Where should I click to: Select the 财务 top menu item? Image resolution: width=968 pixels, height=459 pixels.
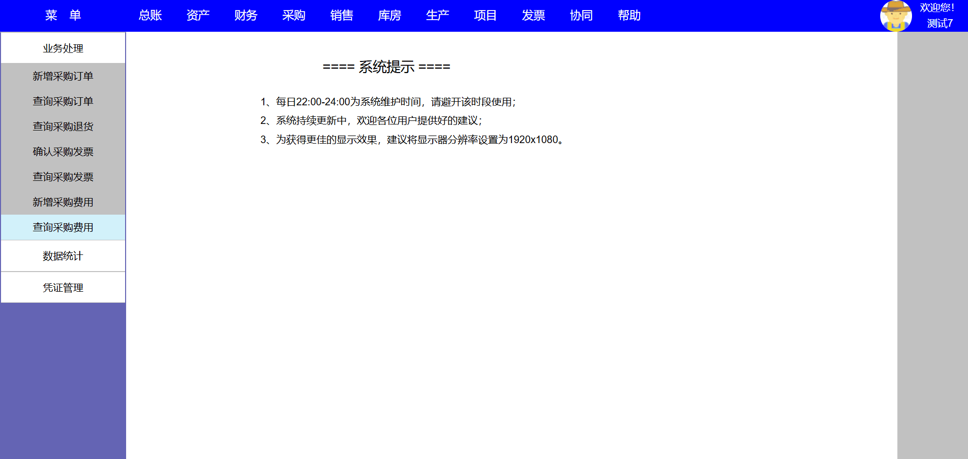click(246, 16)
